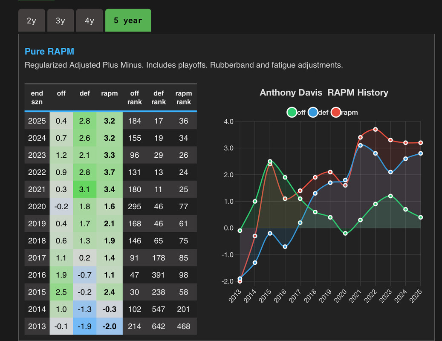Click the blue def point at 2016

[285, 247]
